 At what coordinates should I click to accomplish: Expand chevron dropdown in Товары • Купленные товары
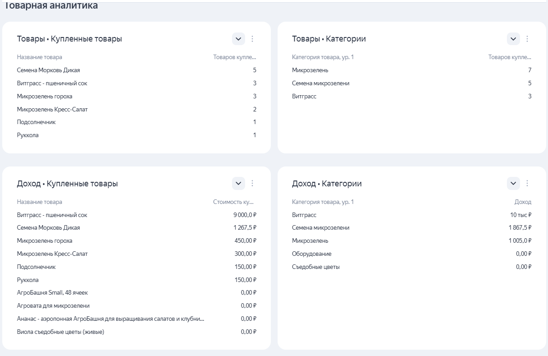tap(238, 39)
